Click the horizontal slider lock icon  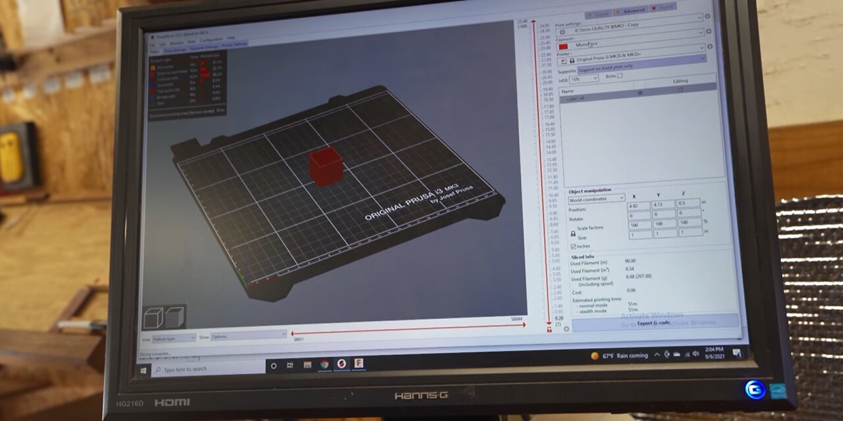pos(549,329)
